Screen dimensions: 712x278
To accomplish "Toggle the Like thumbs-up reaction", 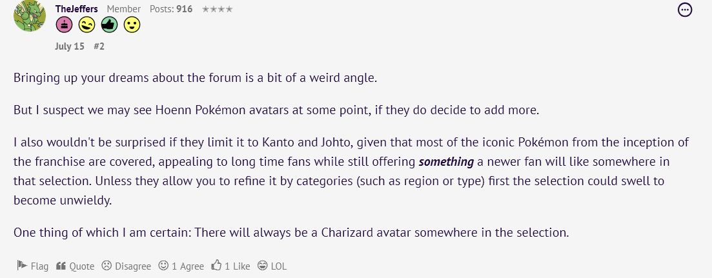I will click(217, 265).
